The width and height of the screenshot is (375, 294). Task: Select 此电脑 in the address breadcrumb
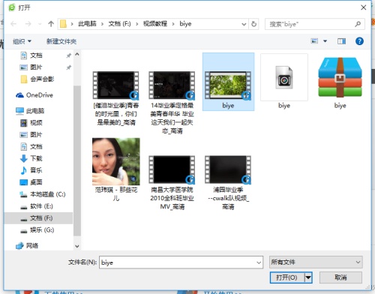[x=87, y=24]
